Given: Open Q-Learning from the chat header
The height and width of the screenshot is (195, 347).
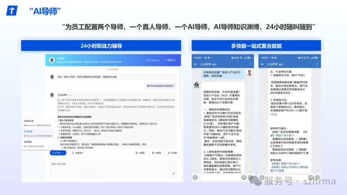Looking at the screenshot, I should pyautogui.click(x=152, y=60).
